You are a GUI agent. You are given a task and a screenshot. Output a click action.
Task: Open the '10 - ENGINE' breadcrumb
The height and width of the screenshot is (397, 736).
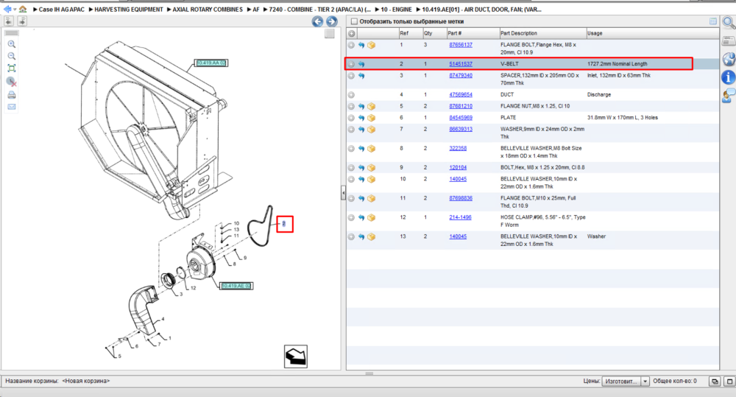[396, 10]
